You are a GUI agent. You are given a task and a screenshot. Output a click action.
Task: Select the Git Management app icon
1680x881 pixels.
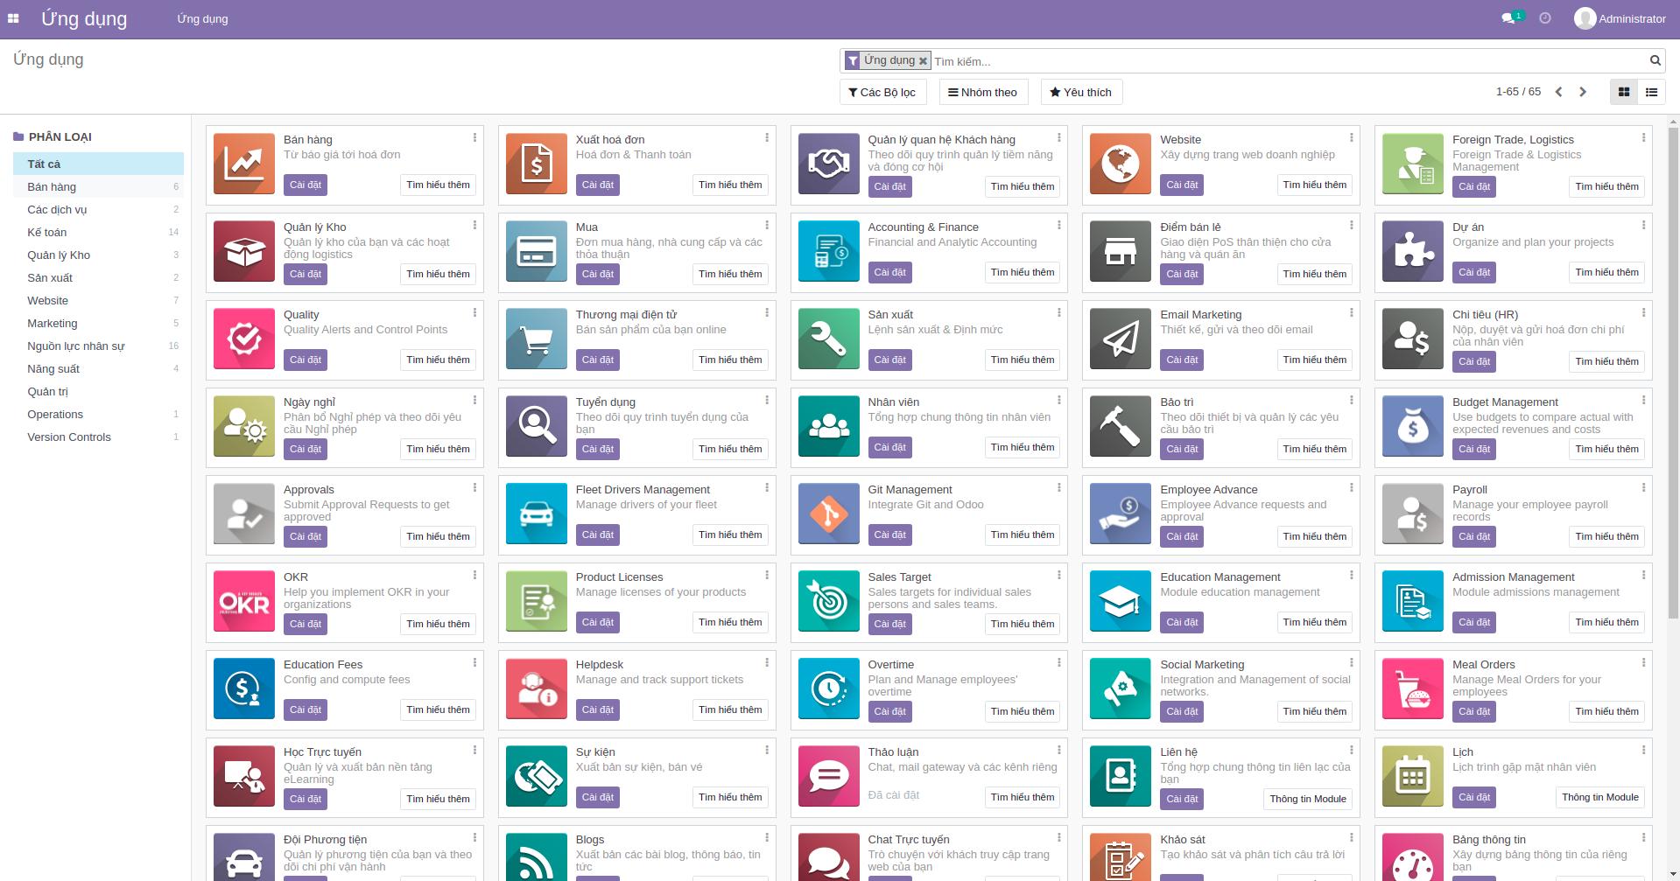(827, 514)
